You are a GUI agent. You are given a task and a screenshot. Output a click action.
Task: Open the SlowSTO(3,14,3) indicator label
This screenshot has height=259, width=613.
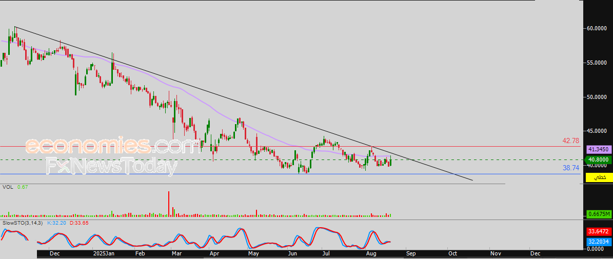pos(23,224)
